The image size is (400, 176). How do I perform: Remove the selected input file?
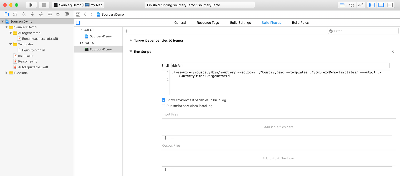[x=172, y=138]
